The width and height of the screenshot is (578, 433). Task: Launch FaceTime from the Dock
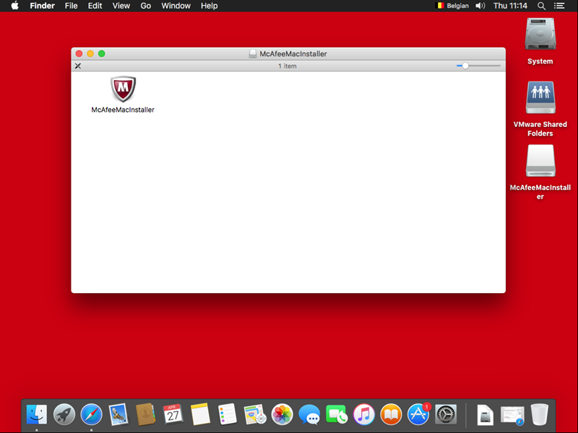[x=337, y=414]
